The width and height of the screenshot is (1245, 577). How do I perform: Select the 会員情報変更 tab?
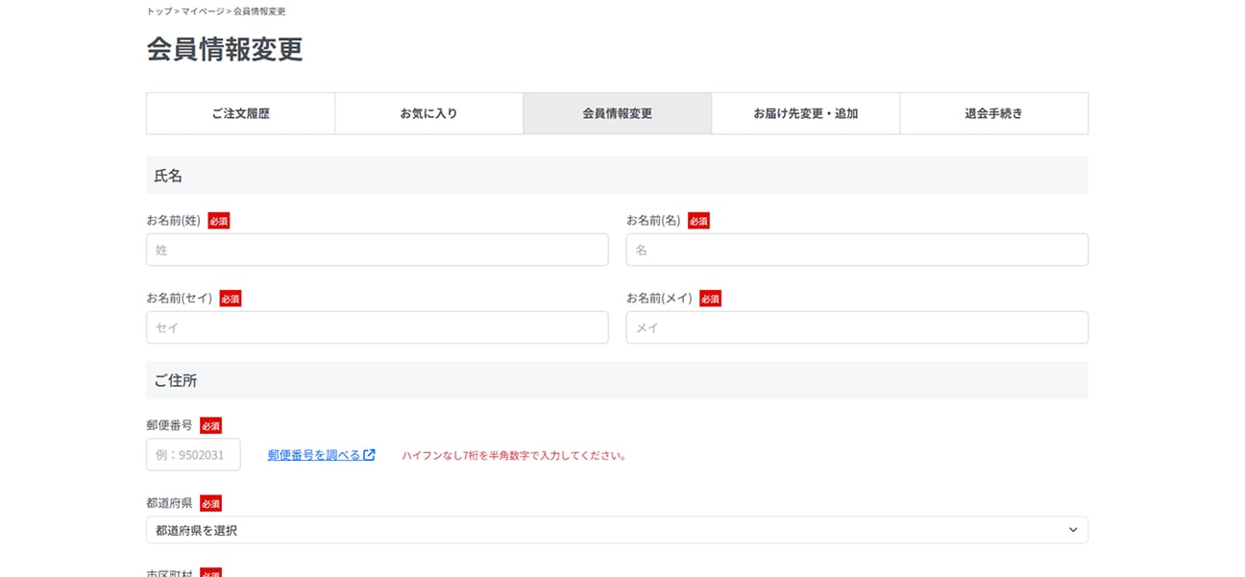[617, 113]
